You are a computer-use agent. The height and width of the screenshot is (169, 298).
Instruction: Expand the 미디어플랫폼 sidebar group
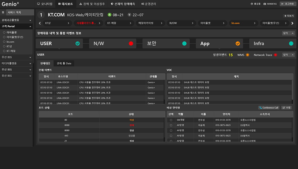tap(16, 63)
